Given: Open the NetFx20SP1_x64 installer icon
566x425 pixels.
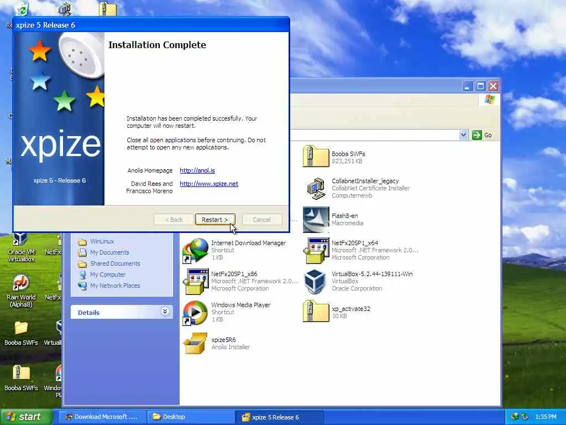Looking at the screenshot, I should pyautogui.click(x=316, y=251).
